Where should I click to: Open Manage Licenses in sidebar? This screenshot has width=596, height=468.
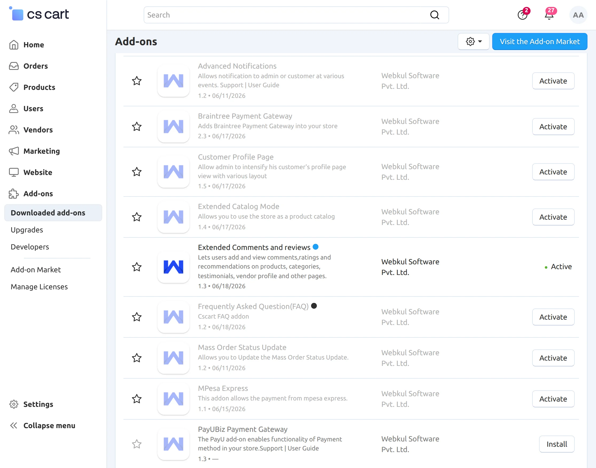pos(39,287)
